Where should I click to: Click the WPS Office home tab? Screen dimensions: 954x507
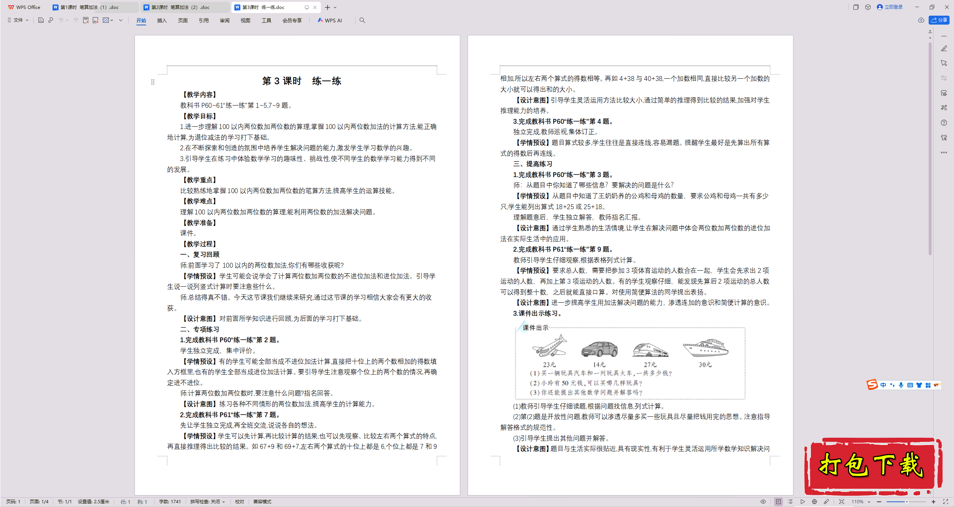[24, 7]
